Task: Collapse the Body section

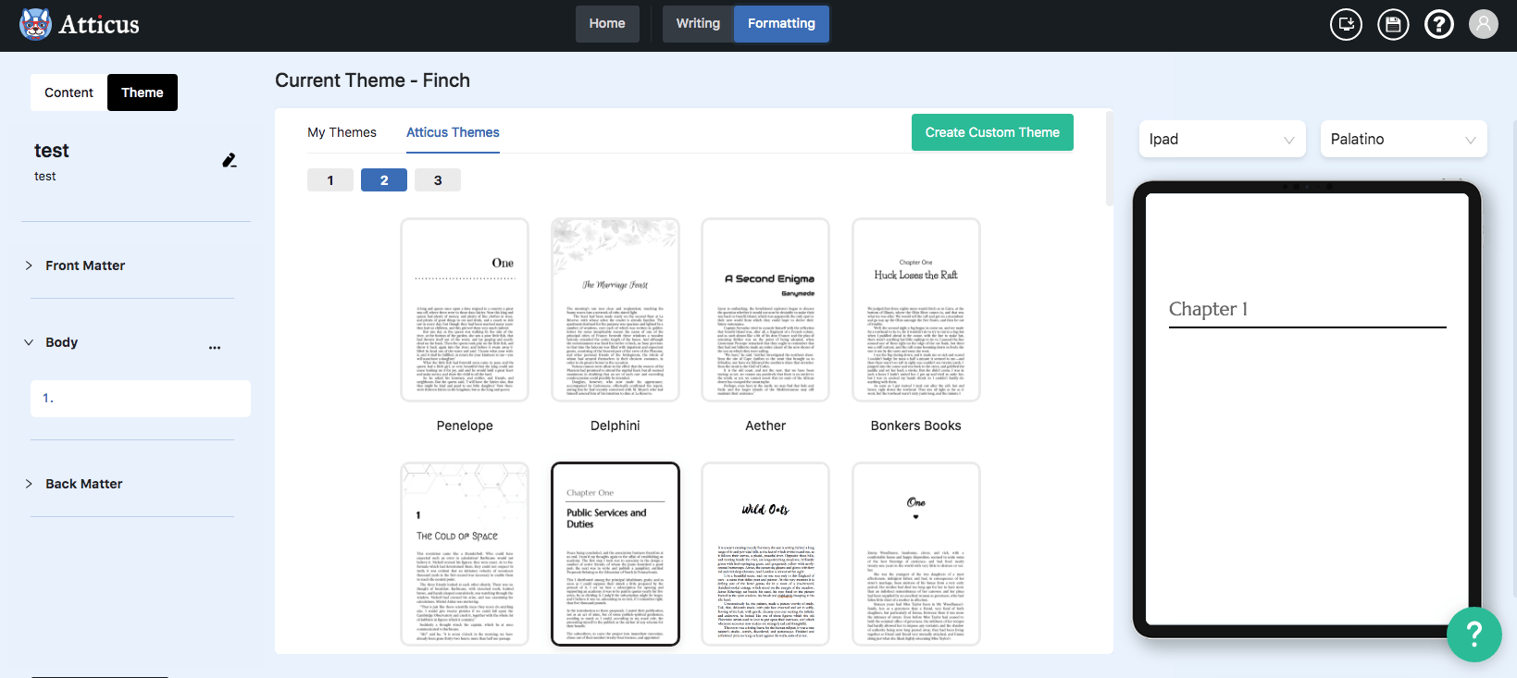Action: tap(29, 342)
